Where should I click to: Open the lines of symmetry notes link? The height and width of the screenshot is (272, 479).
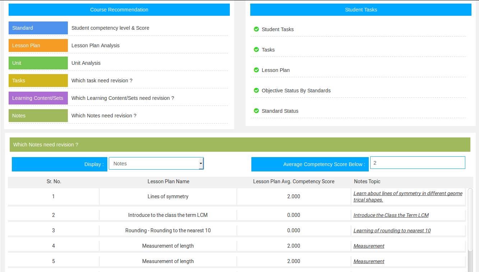[x=408, y=196]
